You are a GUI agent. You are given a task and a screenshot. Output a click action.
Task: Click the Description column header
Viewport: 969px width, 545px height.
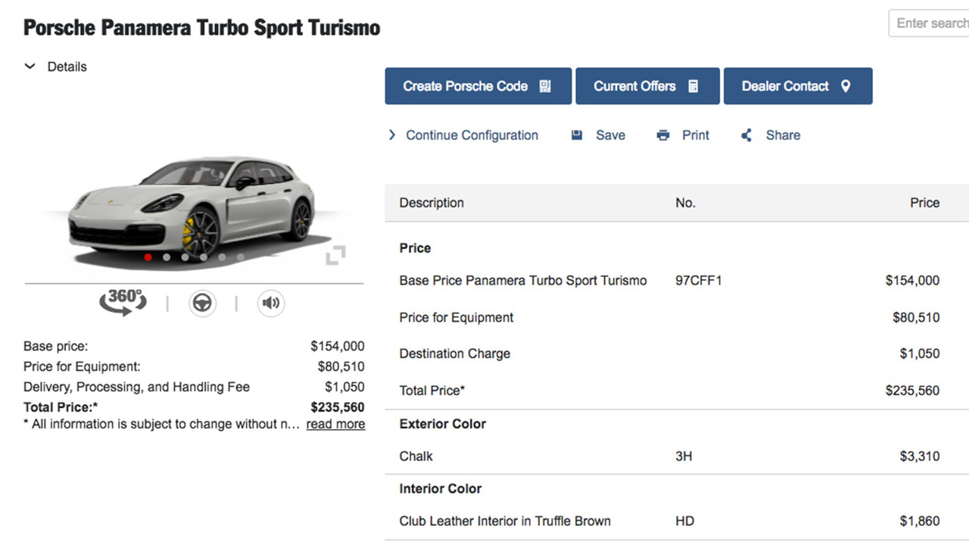point(432,203)
